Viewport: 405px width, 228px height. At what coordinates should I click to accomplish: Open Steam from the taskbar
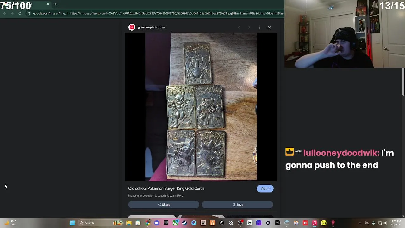click(x=184, y=223)
